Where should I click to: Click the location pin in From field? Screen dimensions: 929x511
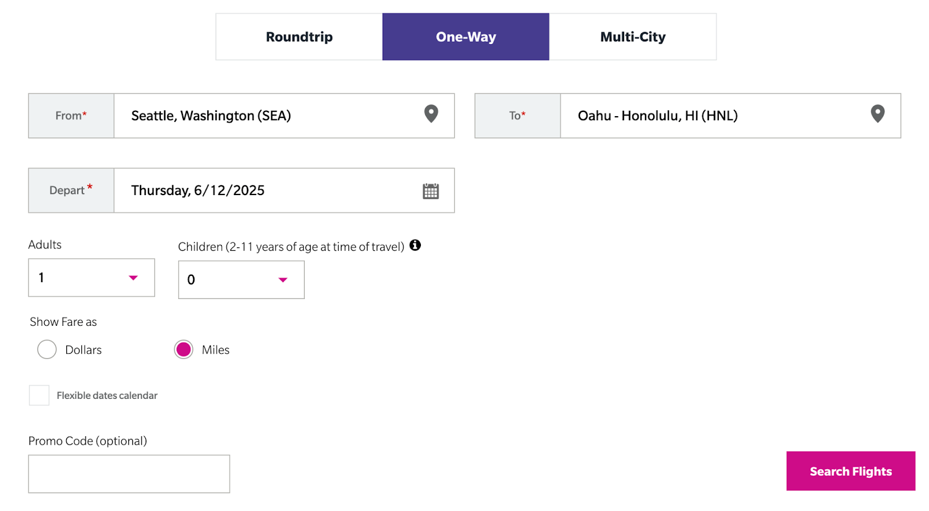coord(431,114)
